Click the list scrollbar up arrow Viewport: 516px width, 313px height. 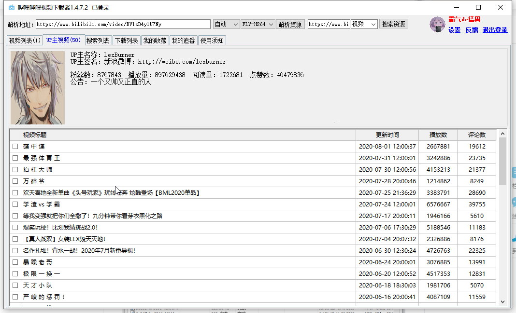click(502, 134)
